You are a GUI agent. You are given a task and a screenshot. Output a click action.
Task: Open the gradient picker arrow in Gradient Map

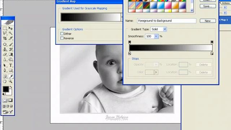[x=122, y=17]
